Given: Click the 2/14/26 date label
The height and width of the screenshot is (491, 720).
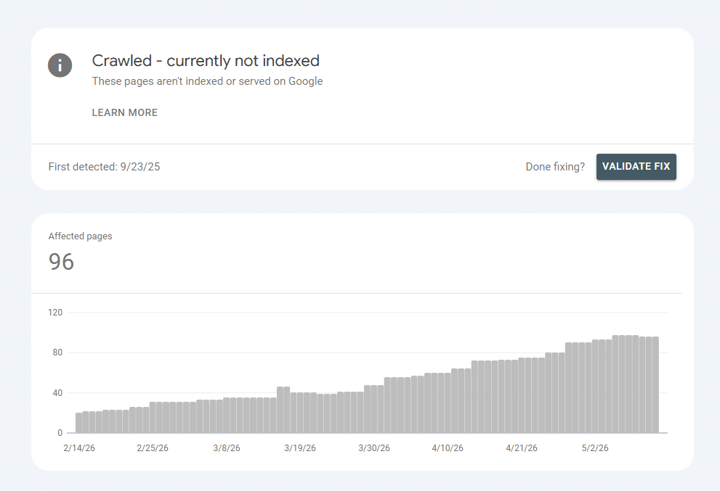Looking at the screenshot, I should click(79, 448).
